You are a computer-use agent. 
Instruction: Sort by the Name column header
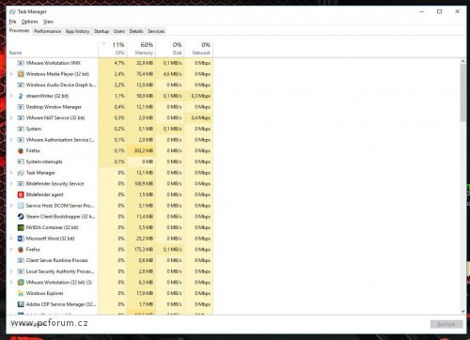(x=53, y=49)
